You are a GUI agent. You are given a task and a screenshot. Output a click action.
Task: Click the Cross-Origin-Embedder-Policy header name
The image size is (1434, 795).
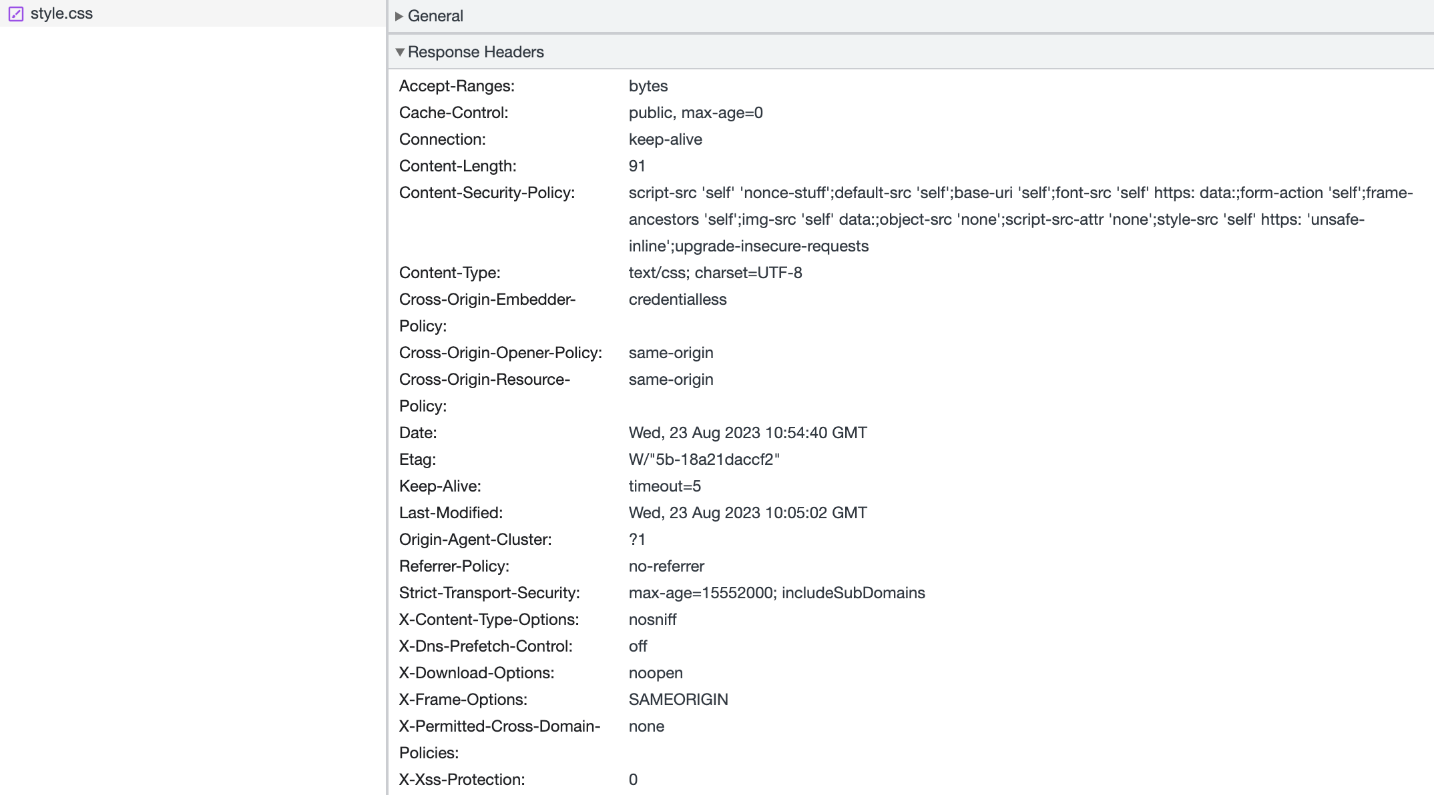coord(487,299)
